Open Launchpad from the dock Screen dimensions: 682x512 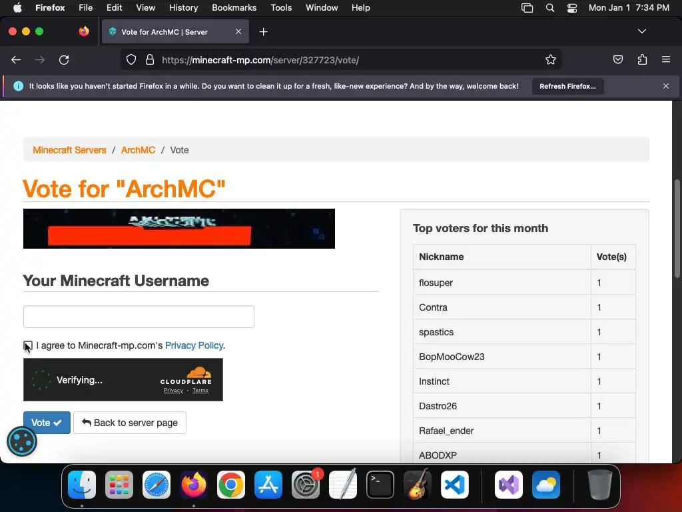tap(119, 485)
